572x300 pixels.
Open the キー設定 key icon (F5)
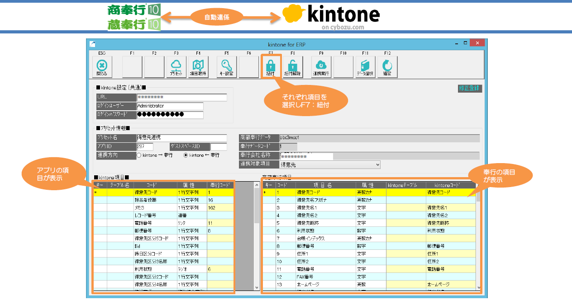pyautogui.click(x=226, y=67)
